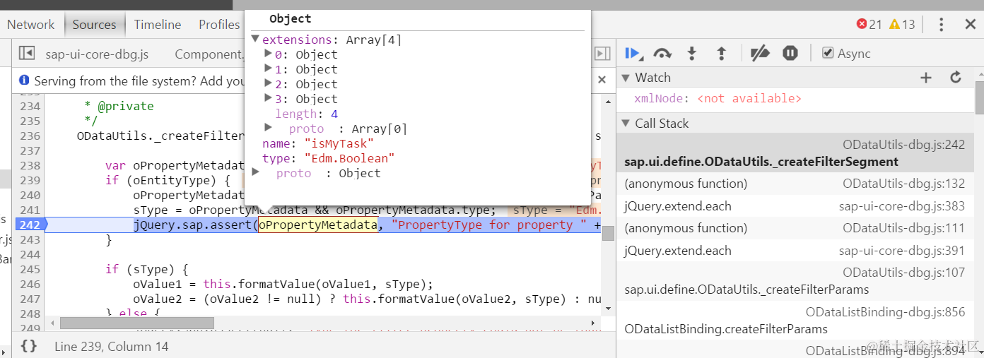Click the ODataUtils-dbg.js:107 file link
984x358 pixels.
tap(903, 272)
